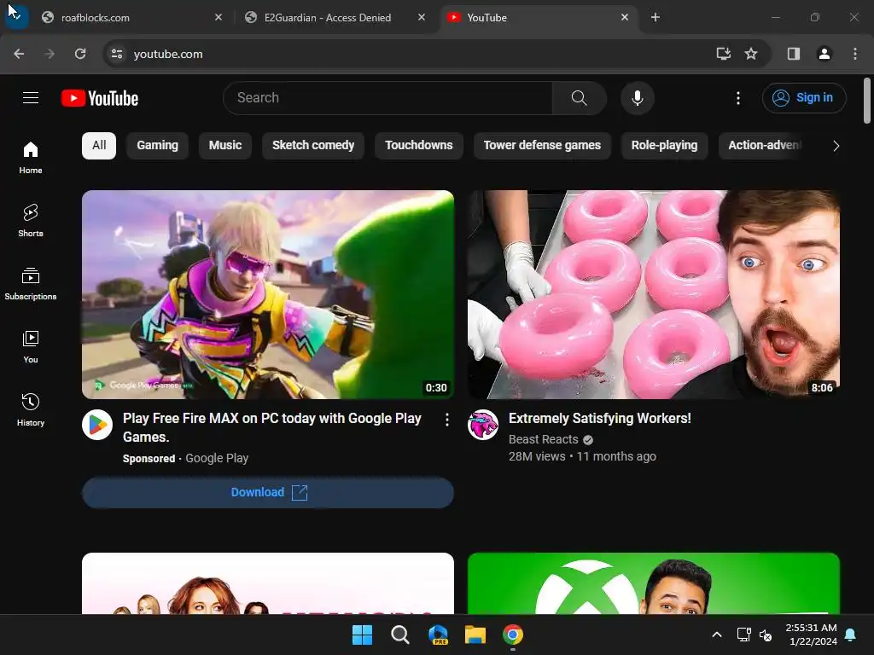874x655 pixels.
Task: Close the E2Guardian tab
Action: click(x=422, y=17)
